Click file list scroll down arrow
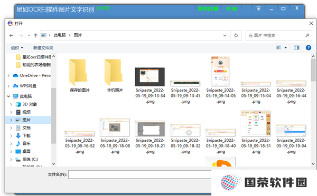 click(x=313, y=164)
